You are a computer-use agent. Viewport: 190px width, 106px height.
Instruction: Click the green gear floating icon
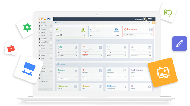tap(27, 27)
